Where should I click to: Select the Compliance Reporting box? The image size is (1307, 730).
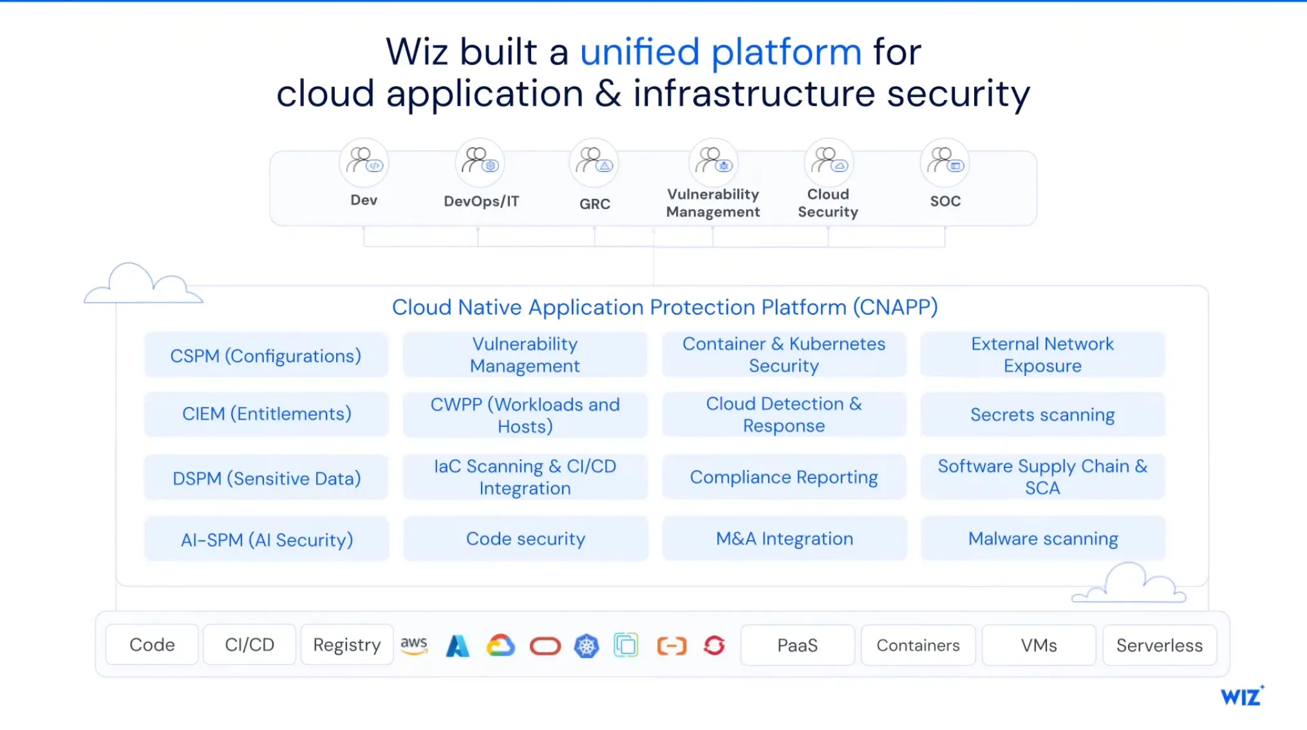(x=784, y=477)
